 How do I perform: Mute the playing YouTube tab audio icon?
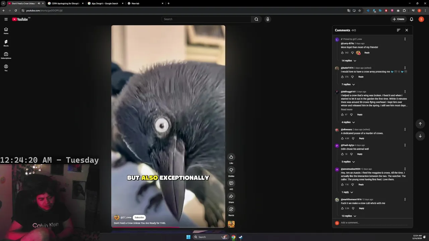click(x=39, y=3)
